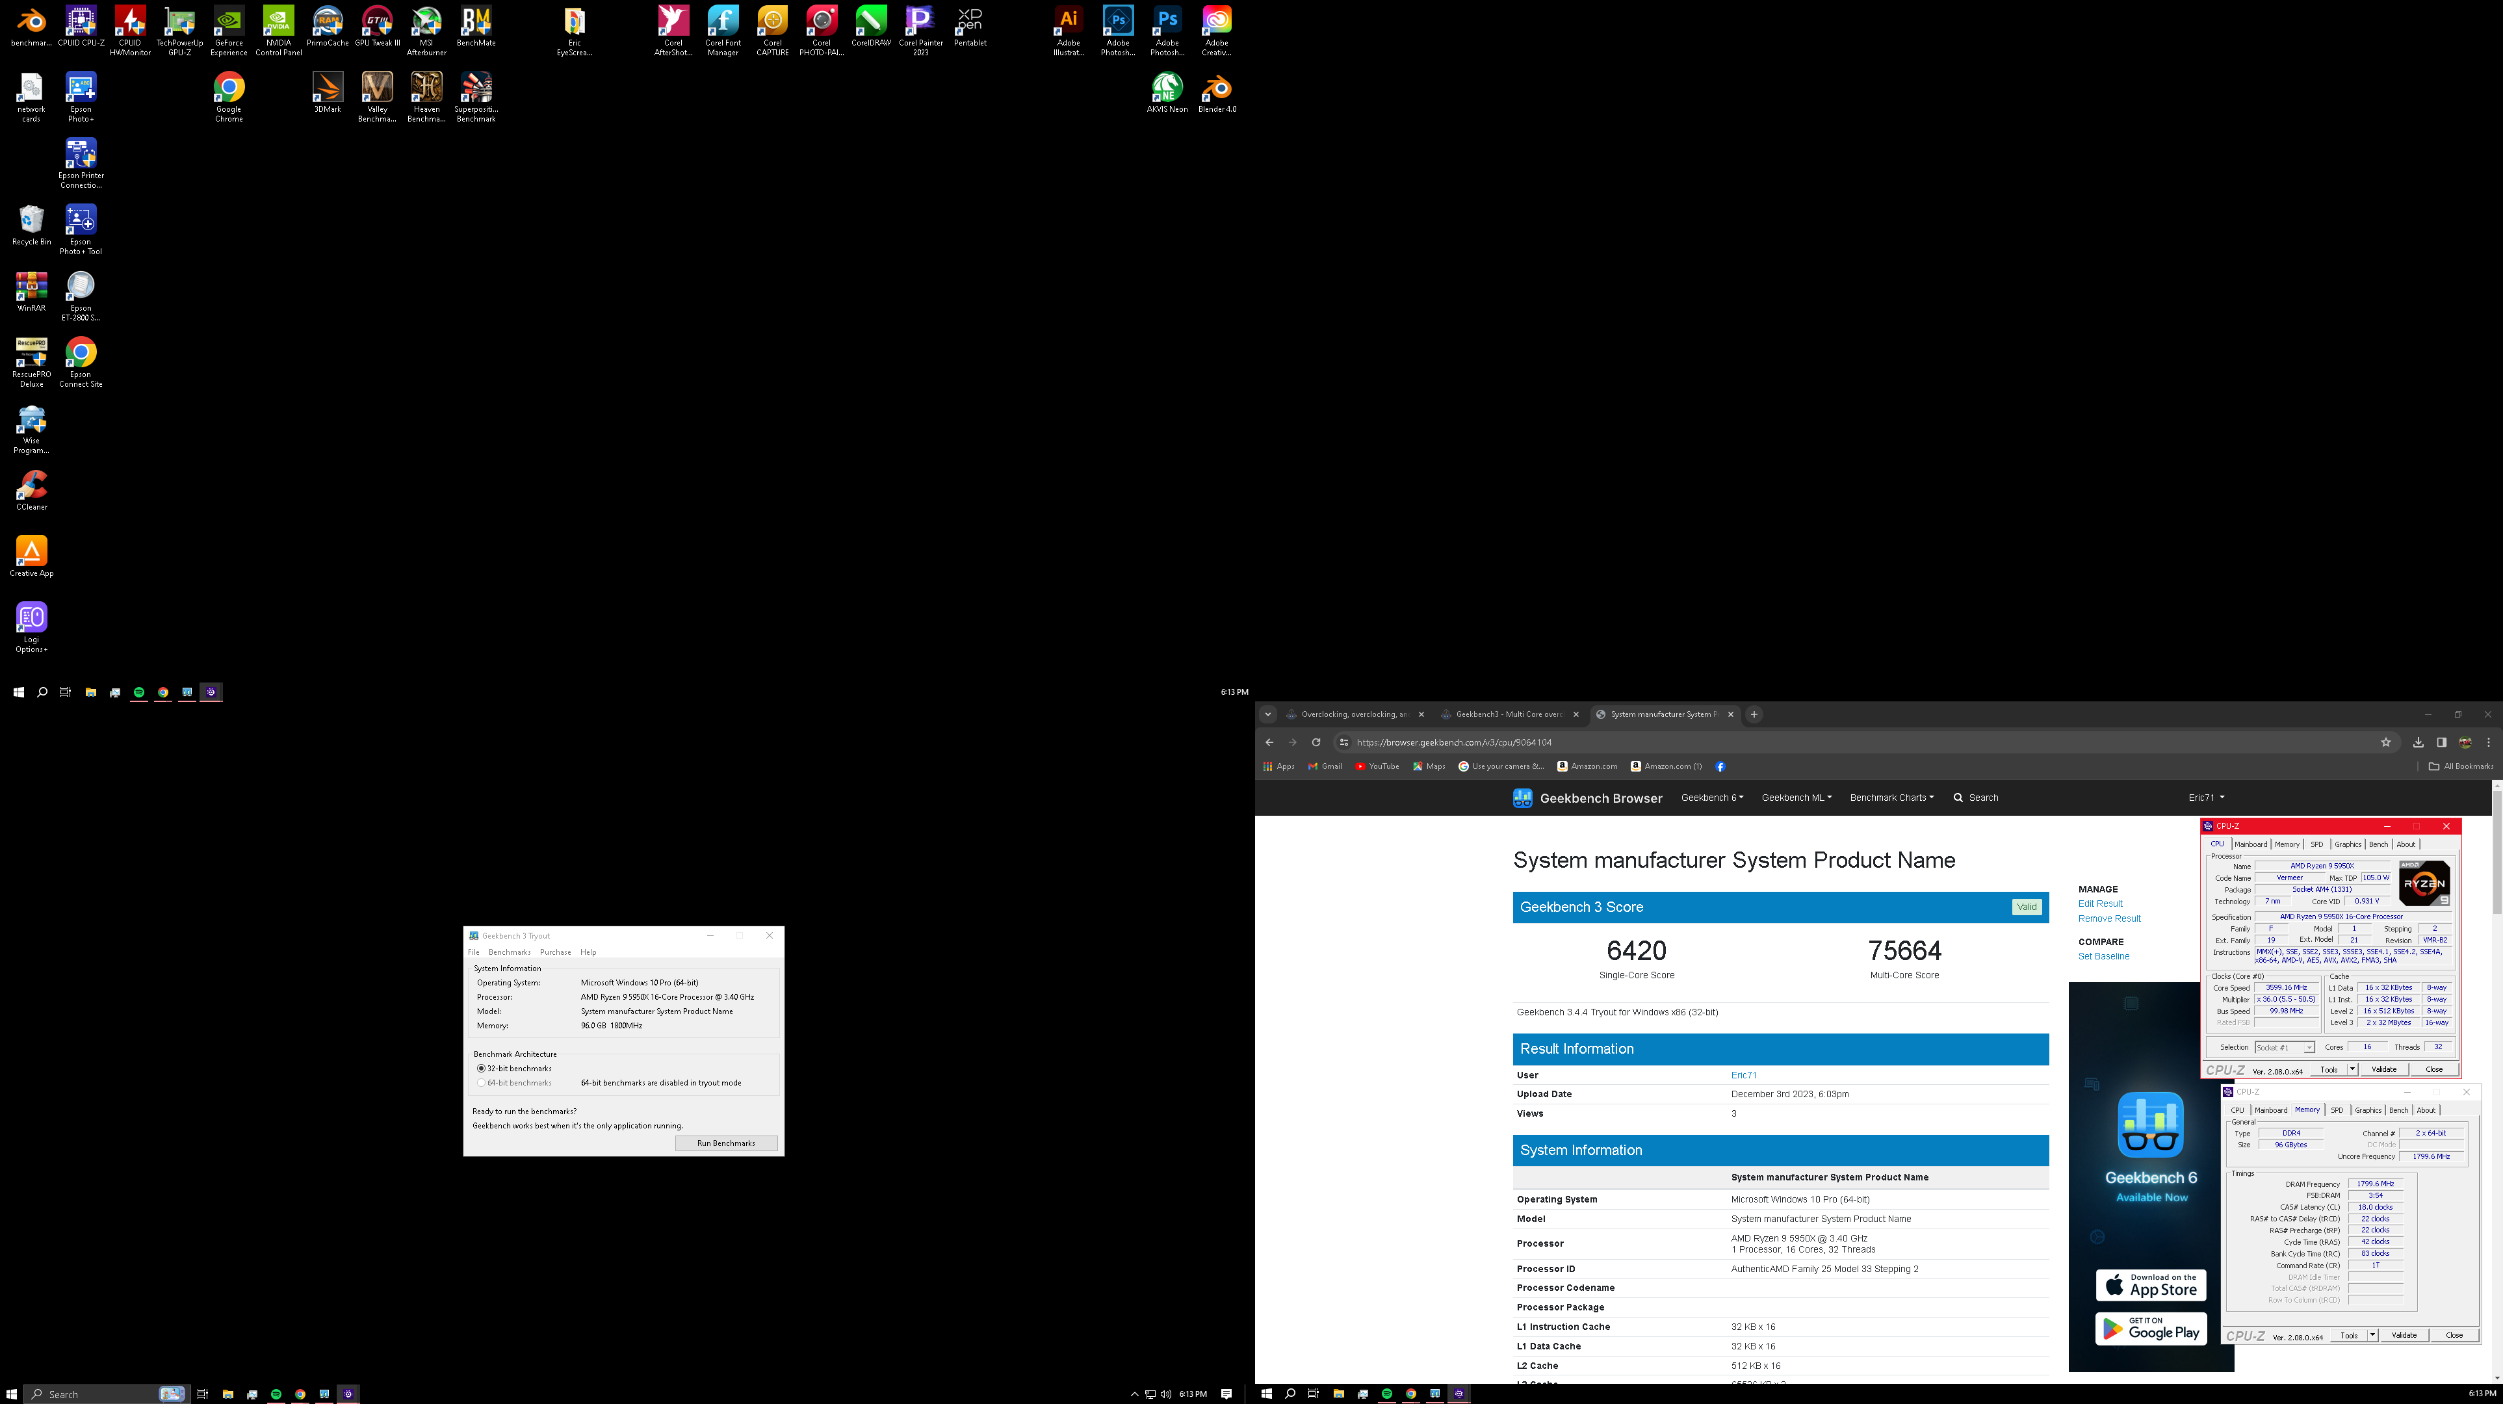Image resolution: width=2503 pixels, height=1404 pixels.
Task: Open the CCleaner desktop icon
Action: [31, 491]
